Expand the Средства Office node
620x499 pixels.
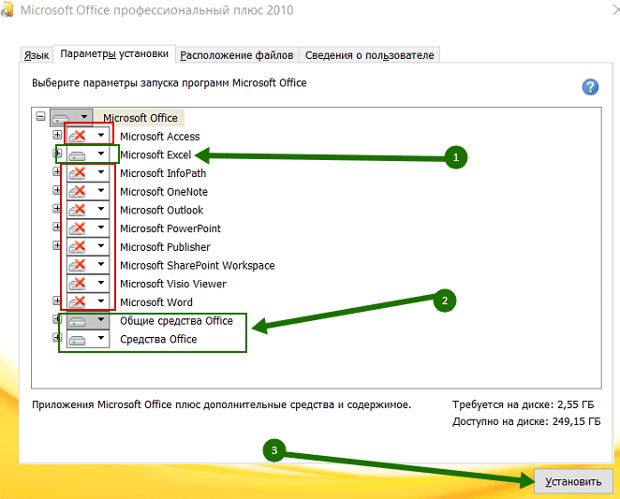[x=57, y=338]
